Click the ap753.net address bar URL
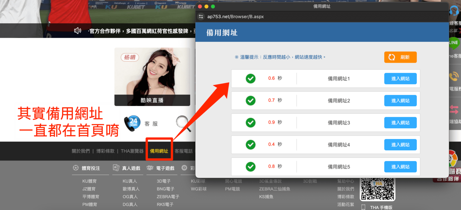The width and height of the screenshot is (461, 210). (235, 17)
